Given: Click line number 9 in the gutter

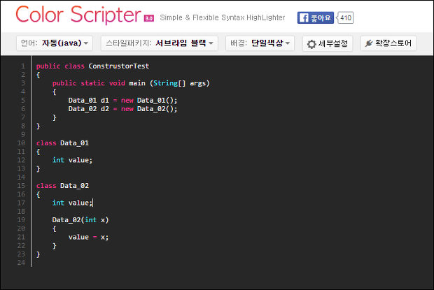Looking at the screenshot, I should coord(23,134).
